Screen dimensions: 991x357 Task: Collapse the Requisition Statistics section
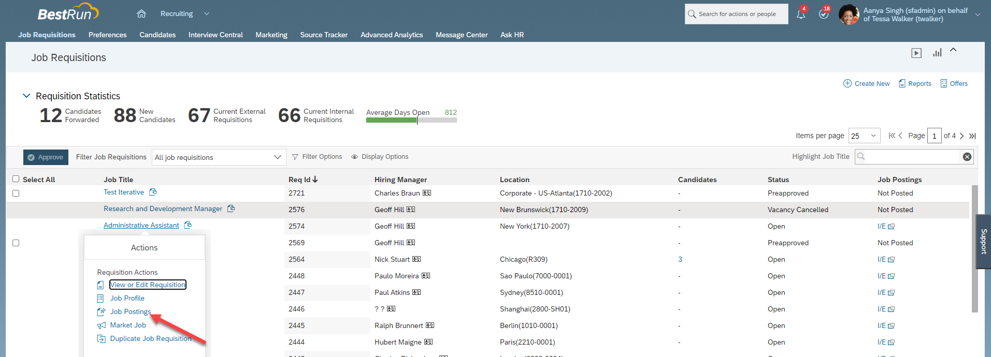26,96
